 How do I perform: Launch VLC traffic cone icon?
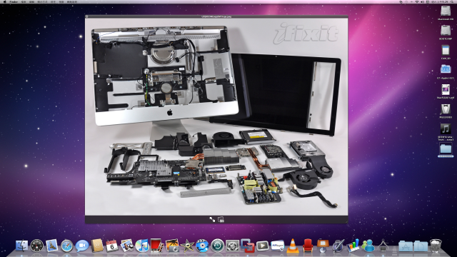click(293, 246)
